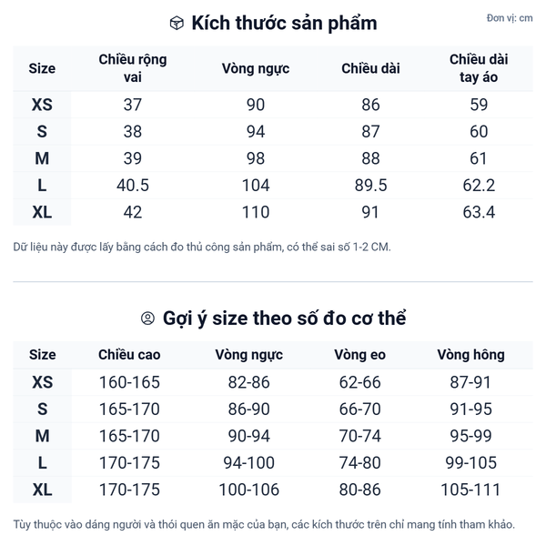The width and height of the screenshot is (546, 546).
Task: Select the Chiều cao column header
Action: (128, 355)
